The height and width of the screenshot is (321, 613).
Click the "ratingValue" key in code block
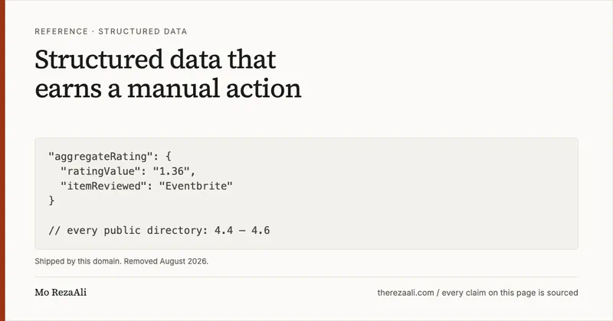click(100, 171)
